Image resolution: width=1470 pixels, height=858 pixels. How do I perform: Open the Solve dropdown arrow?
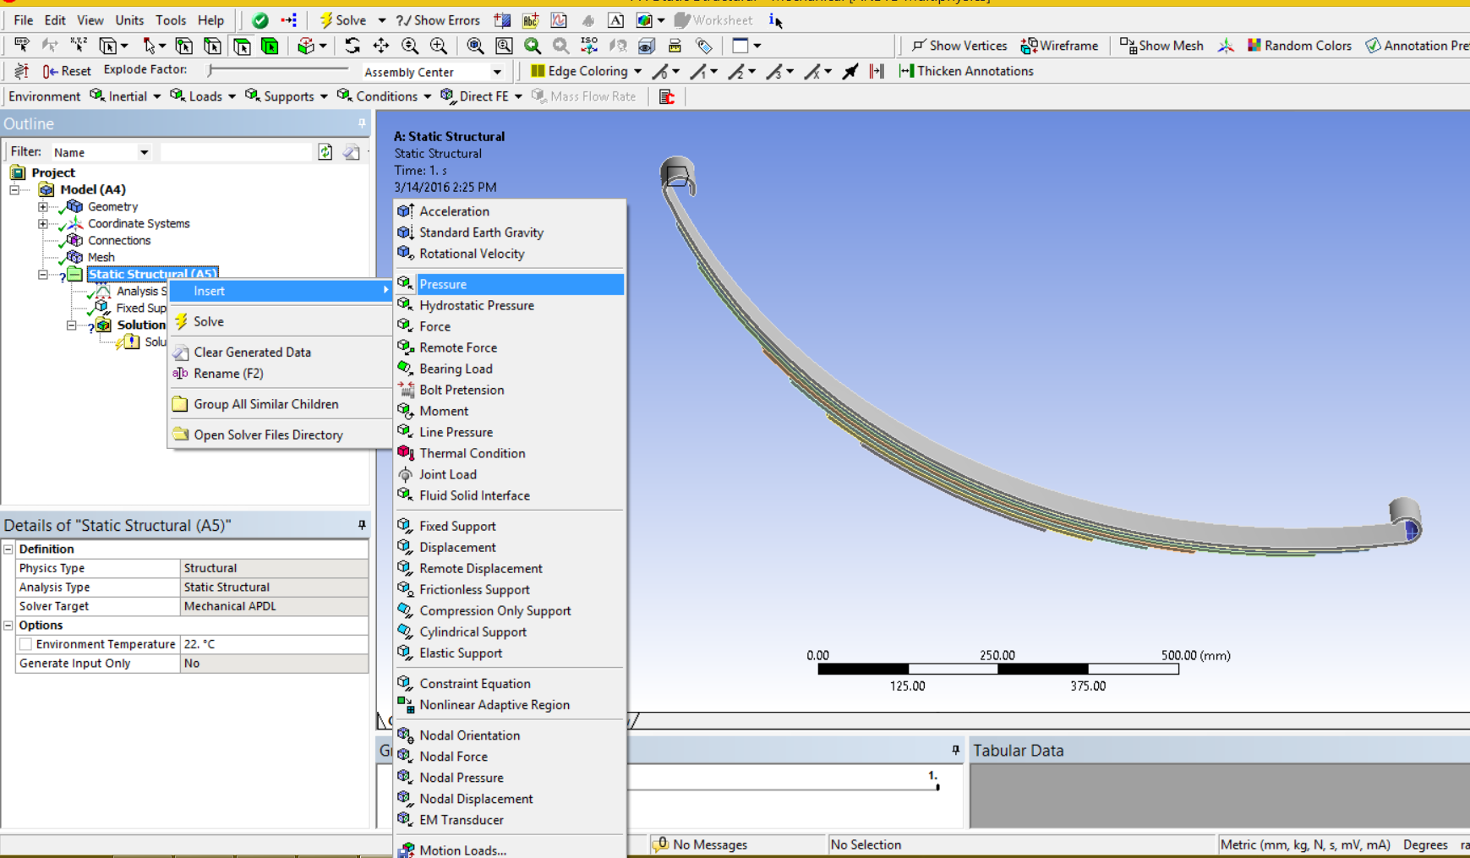click(x=381, y=20)
